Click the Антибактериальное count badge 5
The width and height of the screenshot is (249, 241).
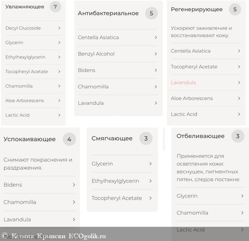tap(151, 13)
